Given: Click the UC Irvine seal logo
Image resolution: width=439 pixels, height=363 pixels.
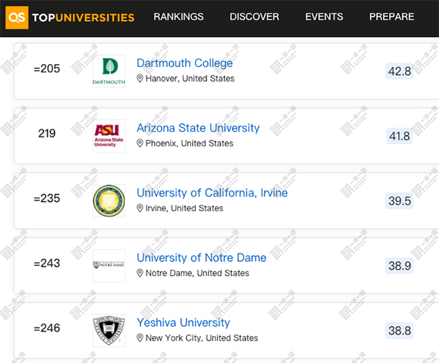Looking at the screenshot, I should coord(109,201).
